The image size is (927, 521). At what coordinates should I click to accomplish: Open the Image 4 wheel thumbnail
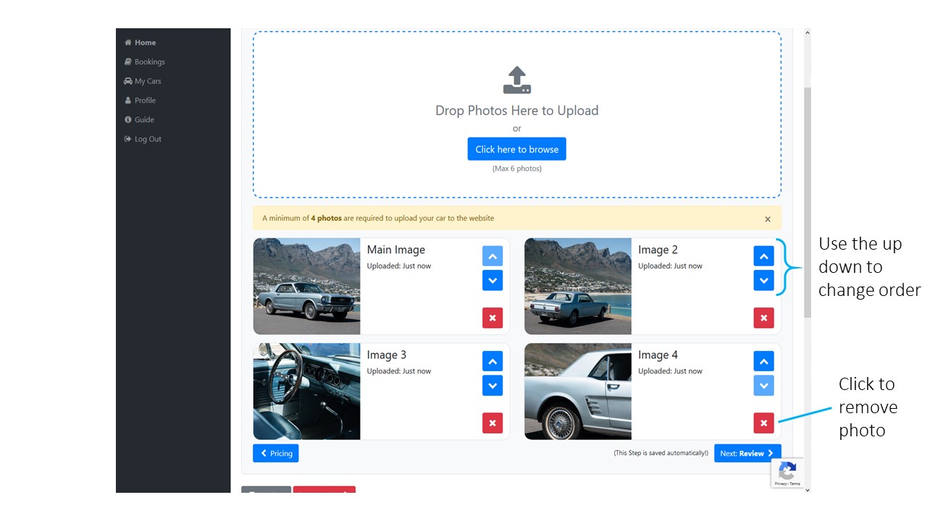tap(578, 391)
